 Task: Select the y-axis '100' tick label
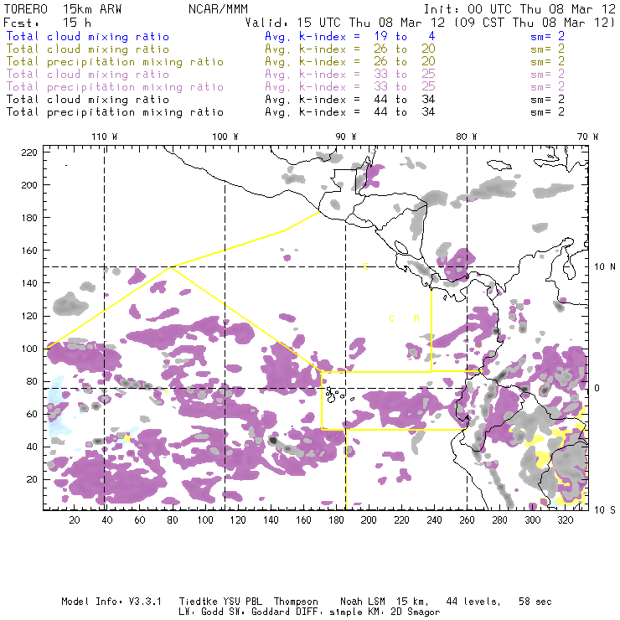pos(29,349)
